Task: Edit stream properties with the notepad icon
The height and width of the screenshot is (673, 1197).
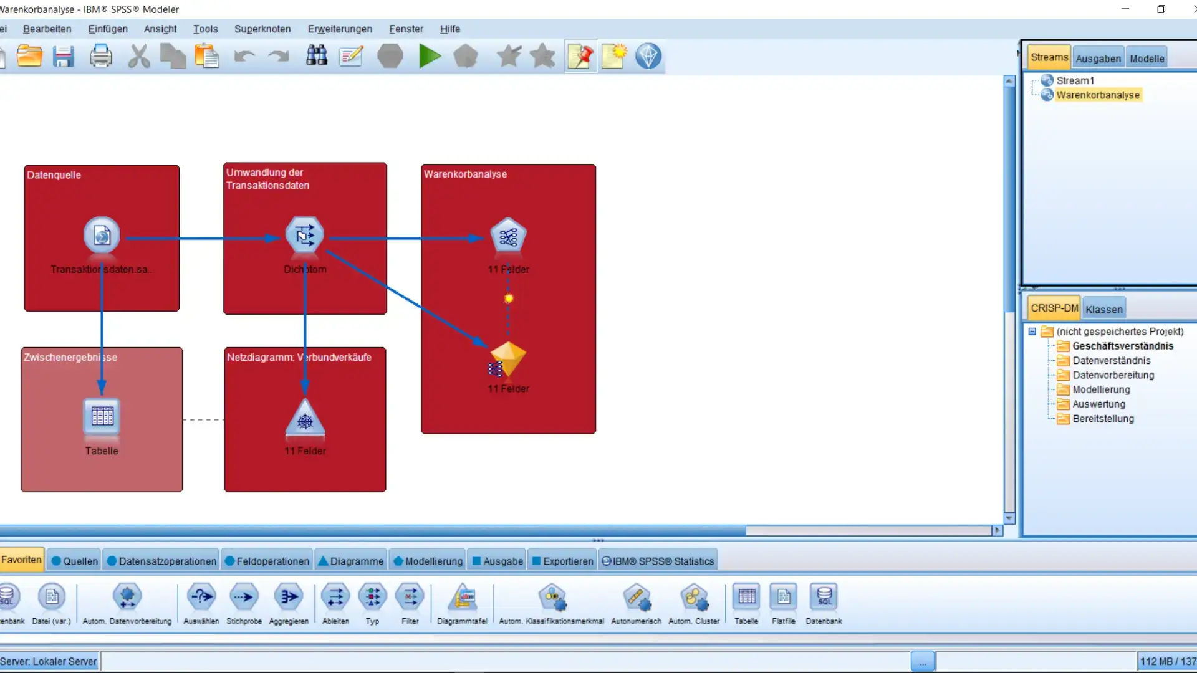Action: coord(351,56)
